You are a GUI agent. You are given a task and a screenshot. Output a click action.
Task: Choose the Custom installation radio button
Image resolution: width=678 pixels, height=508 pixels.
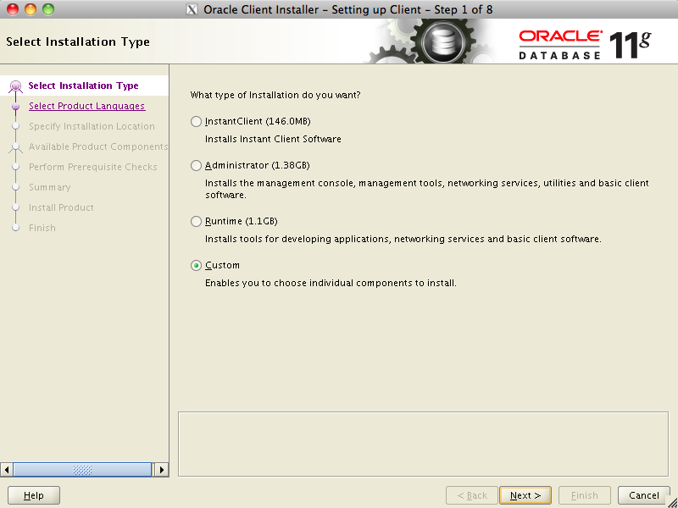click(x=196, y=265)
